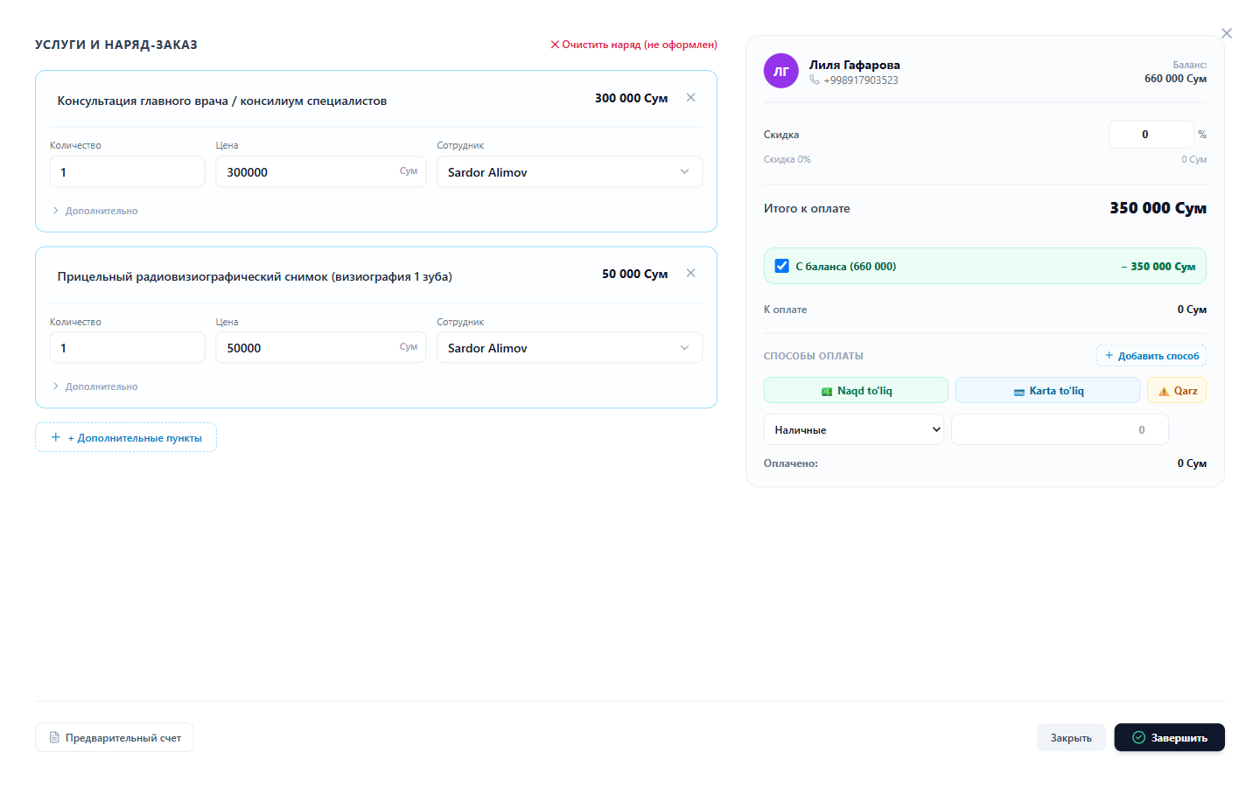Click the Дополнительные пункты button

pyautogui.click(x=126, y=437)
